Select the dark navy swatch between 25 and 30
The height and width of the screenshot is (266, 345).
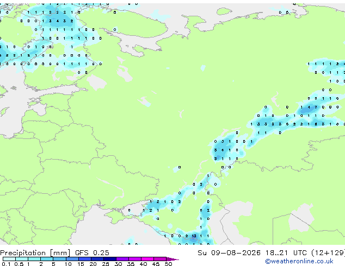[x=109, y=259]
